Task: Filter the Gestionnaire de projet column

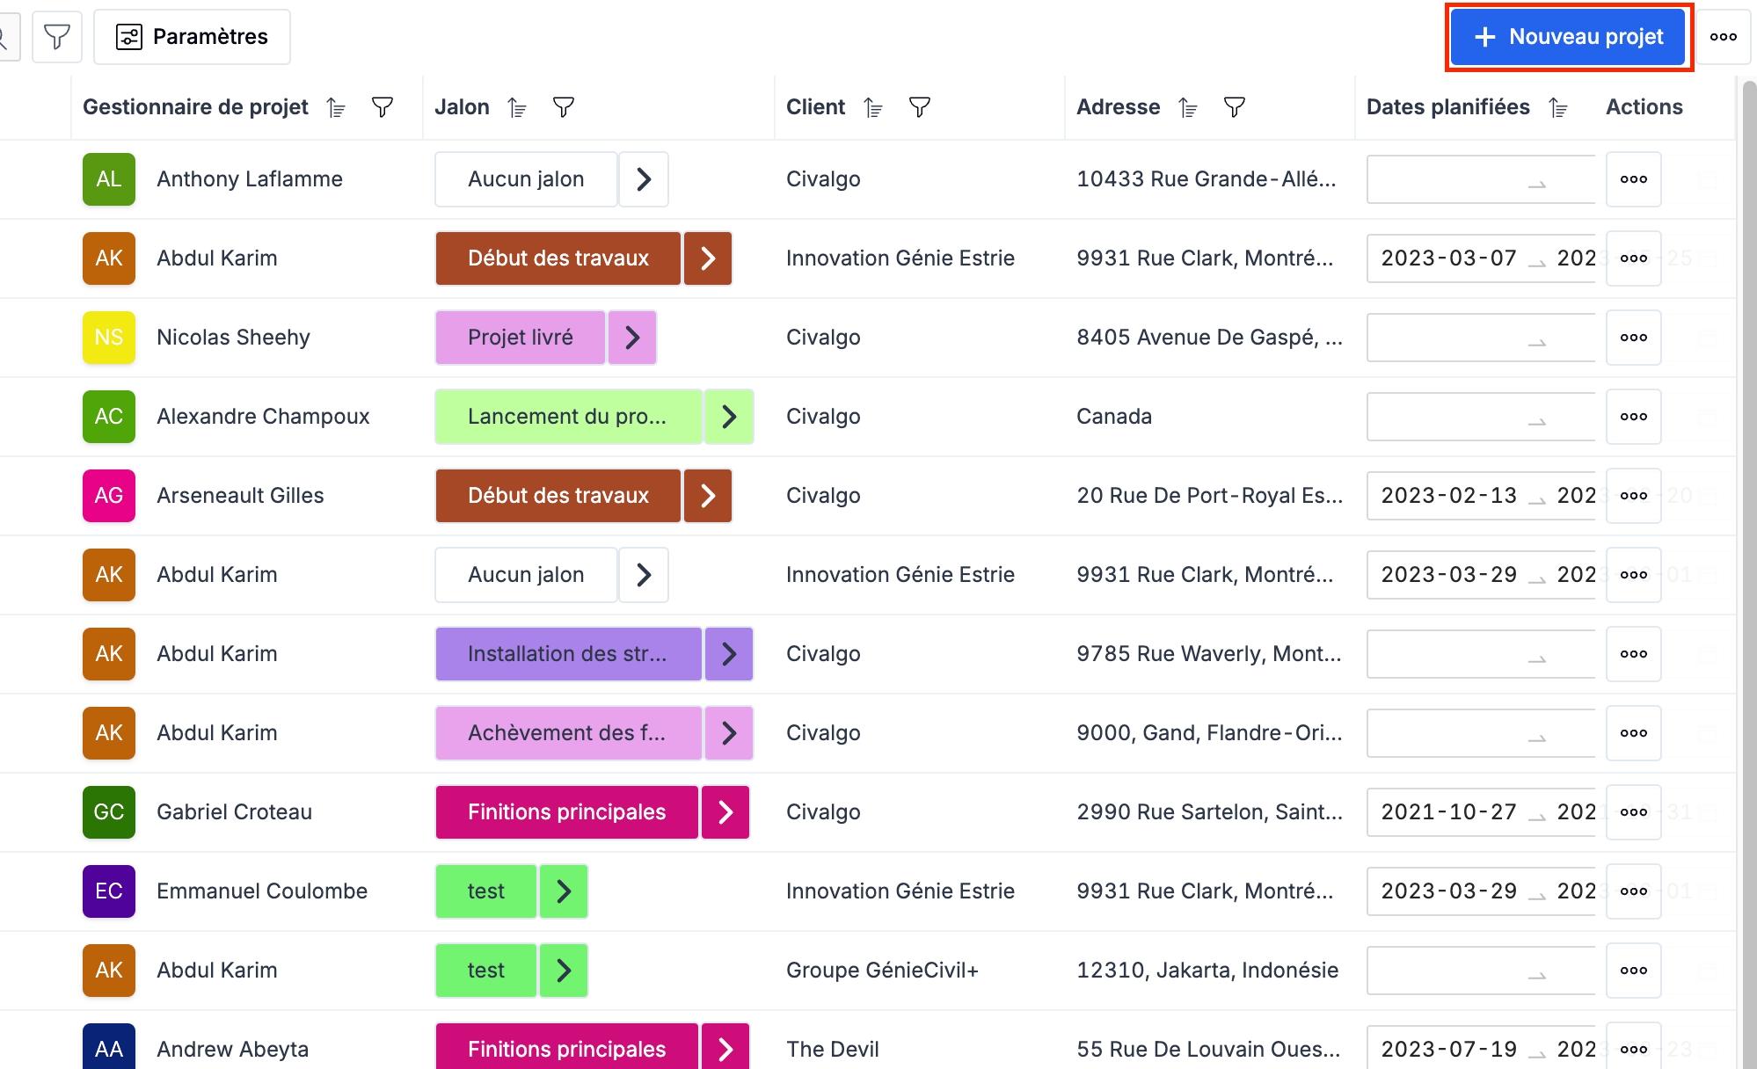Action: 383,107
